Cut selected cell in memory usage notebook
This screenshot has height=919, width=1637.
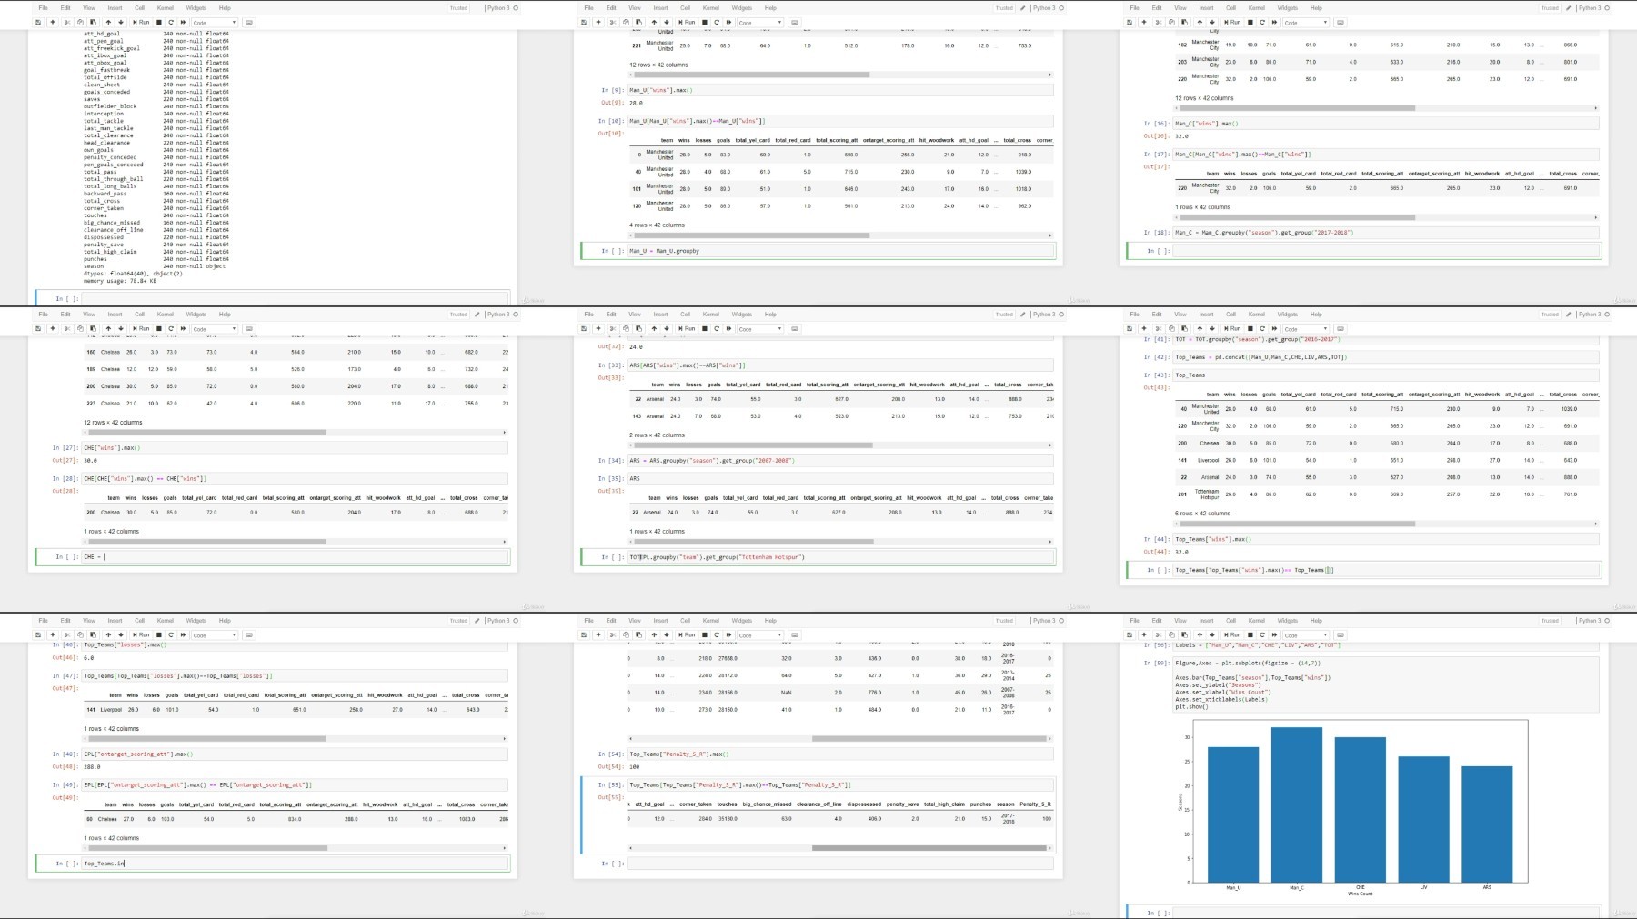coord(66,22)
